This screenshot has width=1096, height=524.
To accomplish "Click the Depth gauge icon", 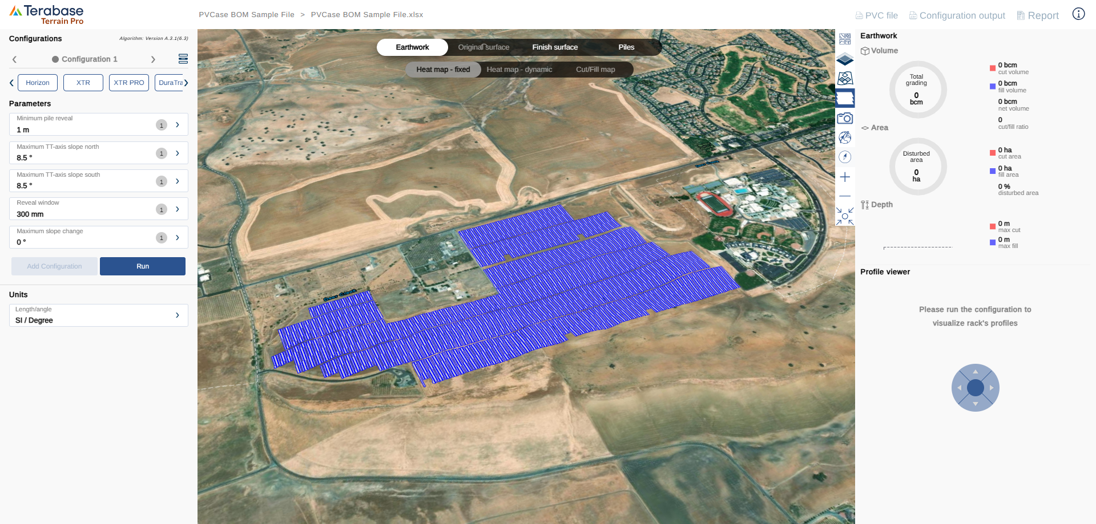I will 865,205.
